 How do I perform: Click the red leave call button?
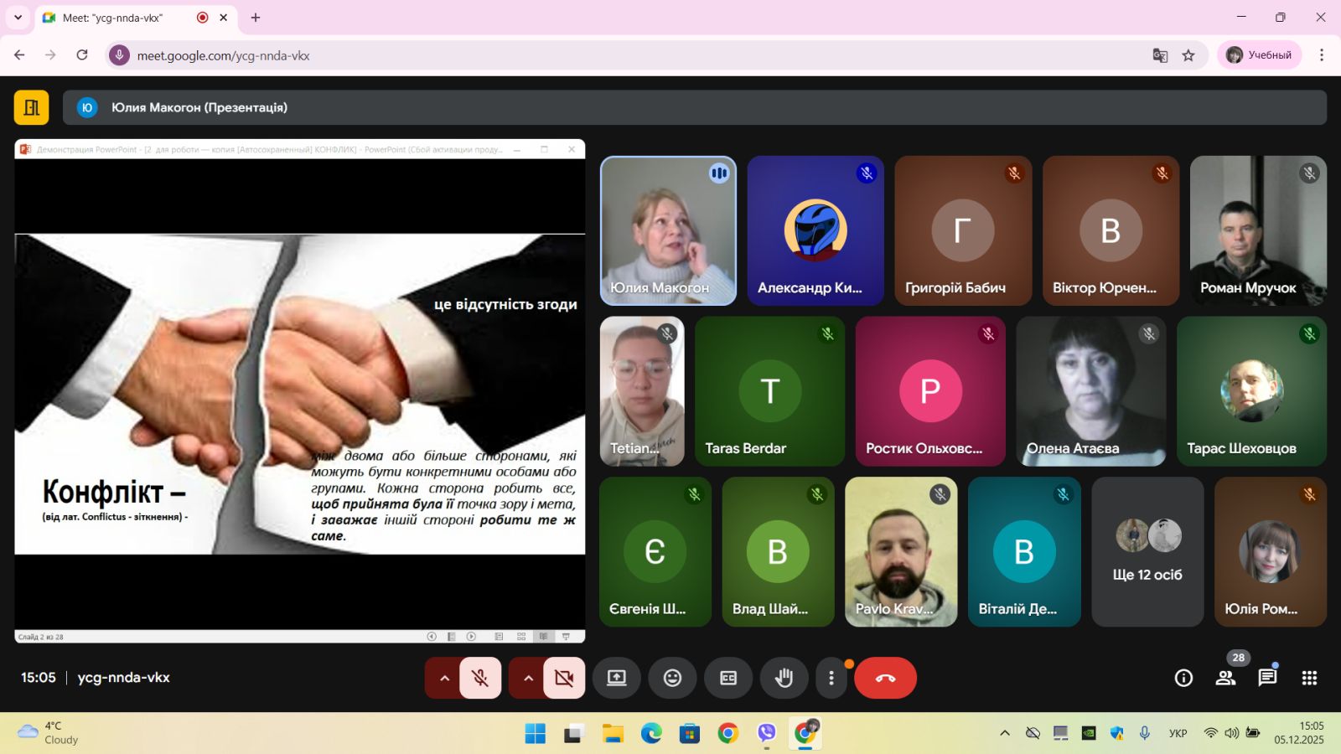tap(885, 678)
